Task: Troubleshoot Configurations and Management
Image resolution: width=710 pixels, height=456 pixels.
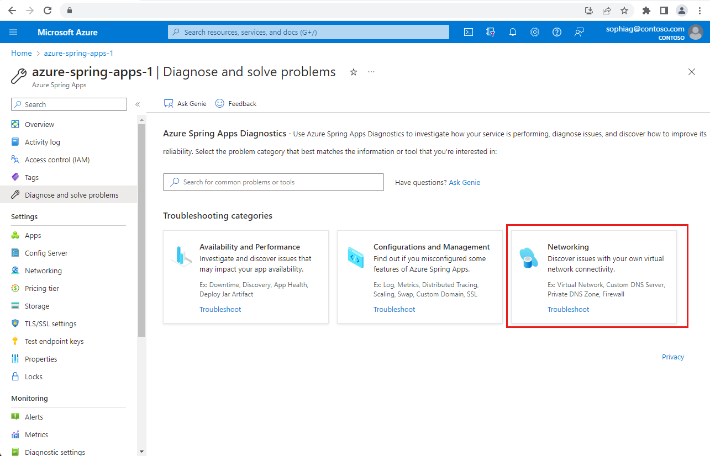Action: (x=395, y=309)
